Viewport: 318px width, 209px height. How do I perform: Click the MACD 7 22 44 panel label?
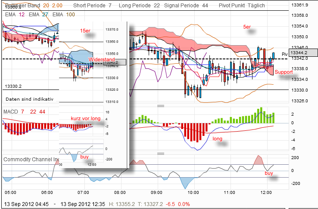pos(24,112)
